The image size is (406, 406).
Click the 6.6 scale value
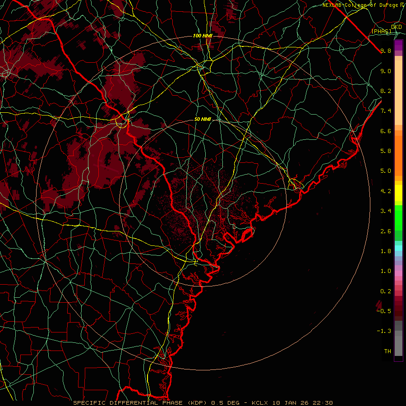(x=386, y=131)
